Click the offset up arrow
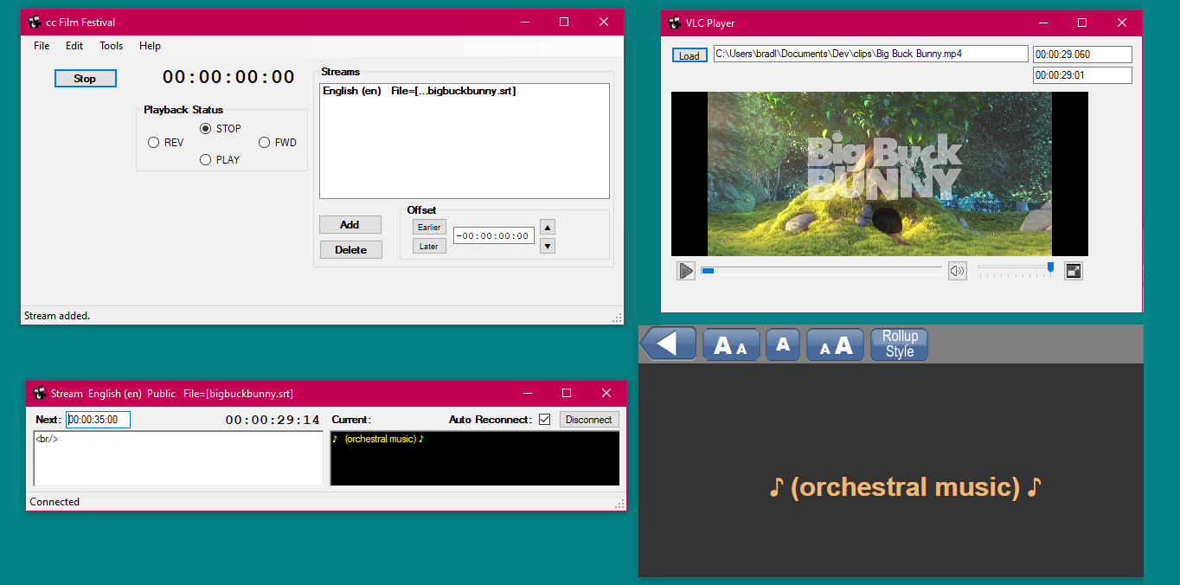The image size is (1180, 585). click(547, 227)
